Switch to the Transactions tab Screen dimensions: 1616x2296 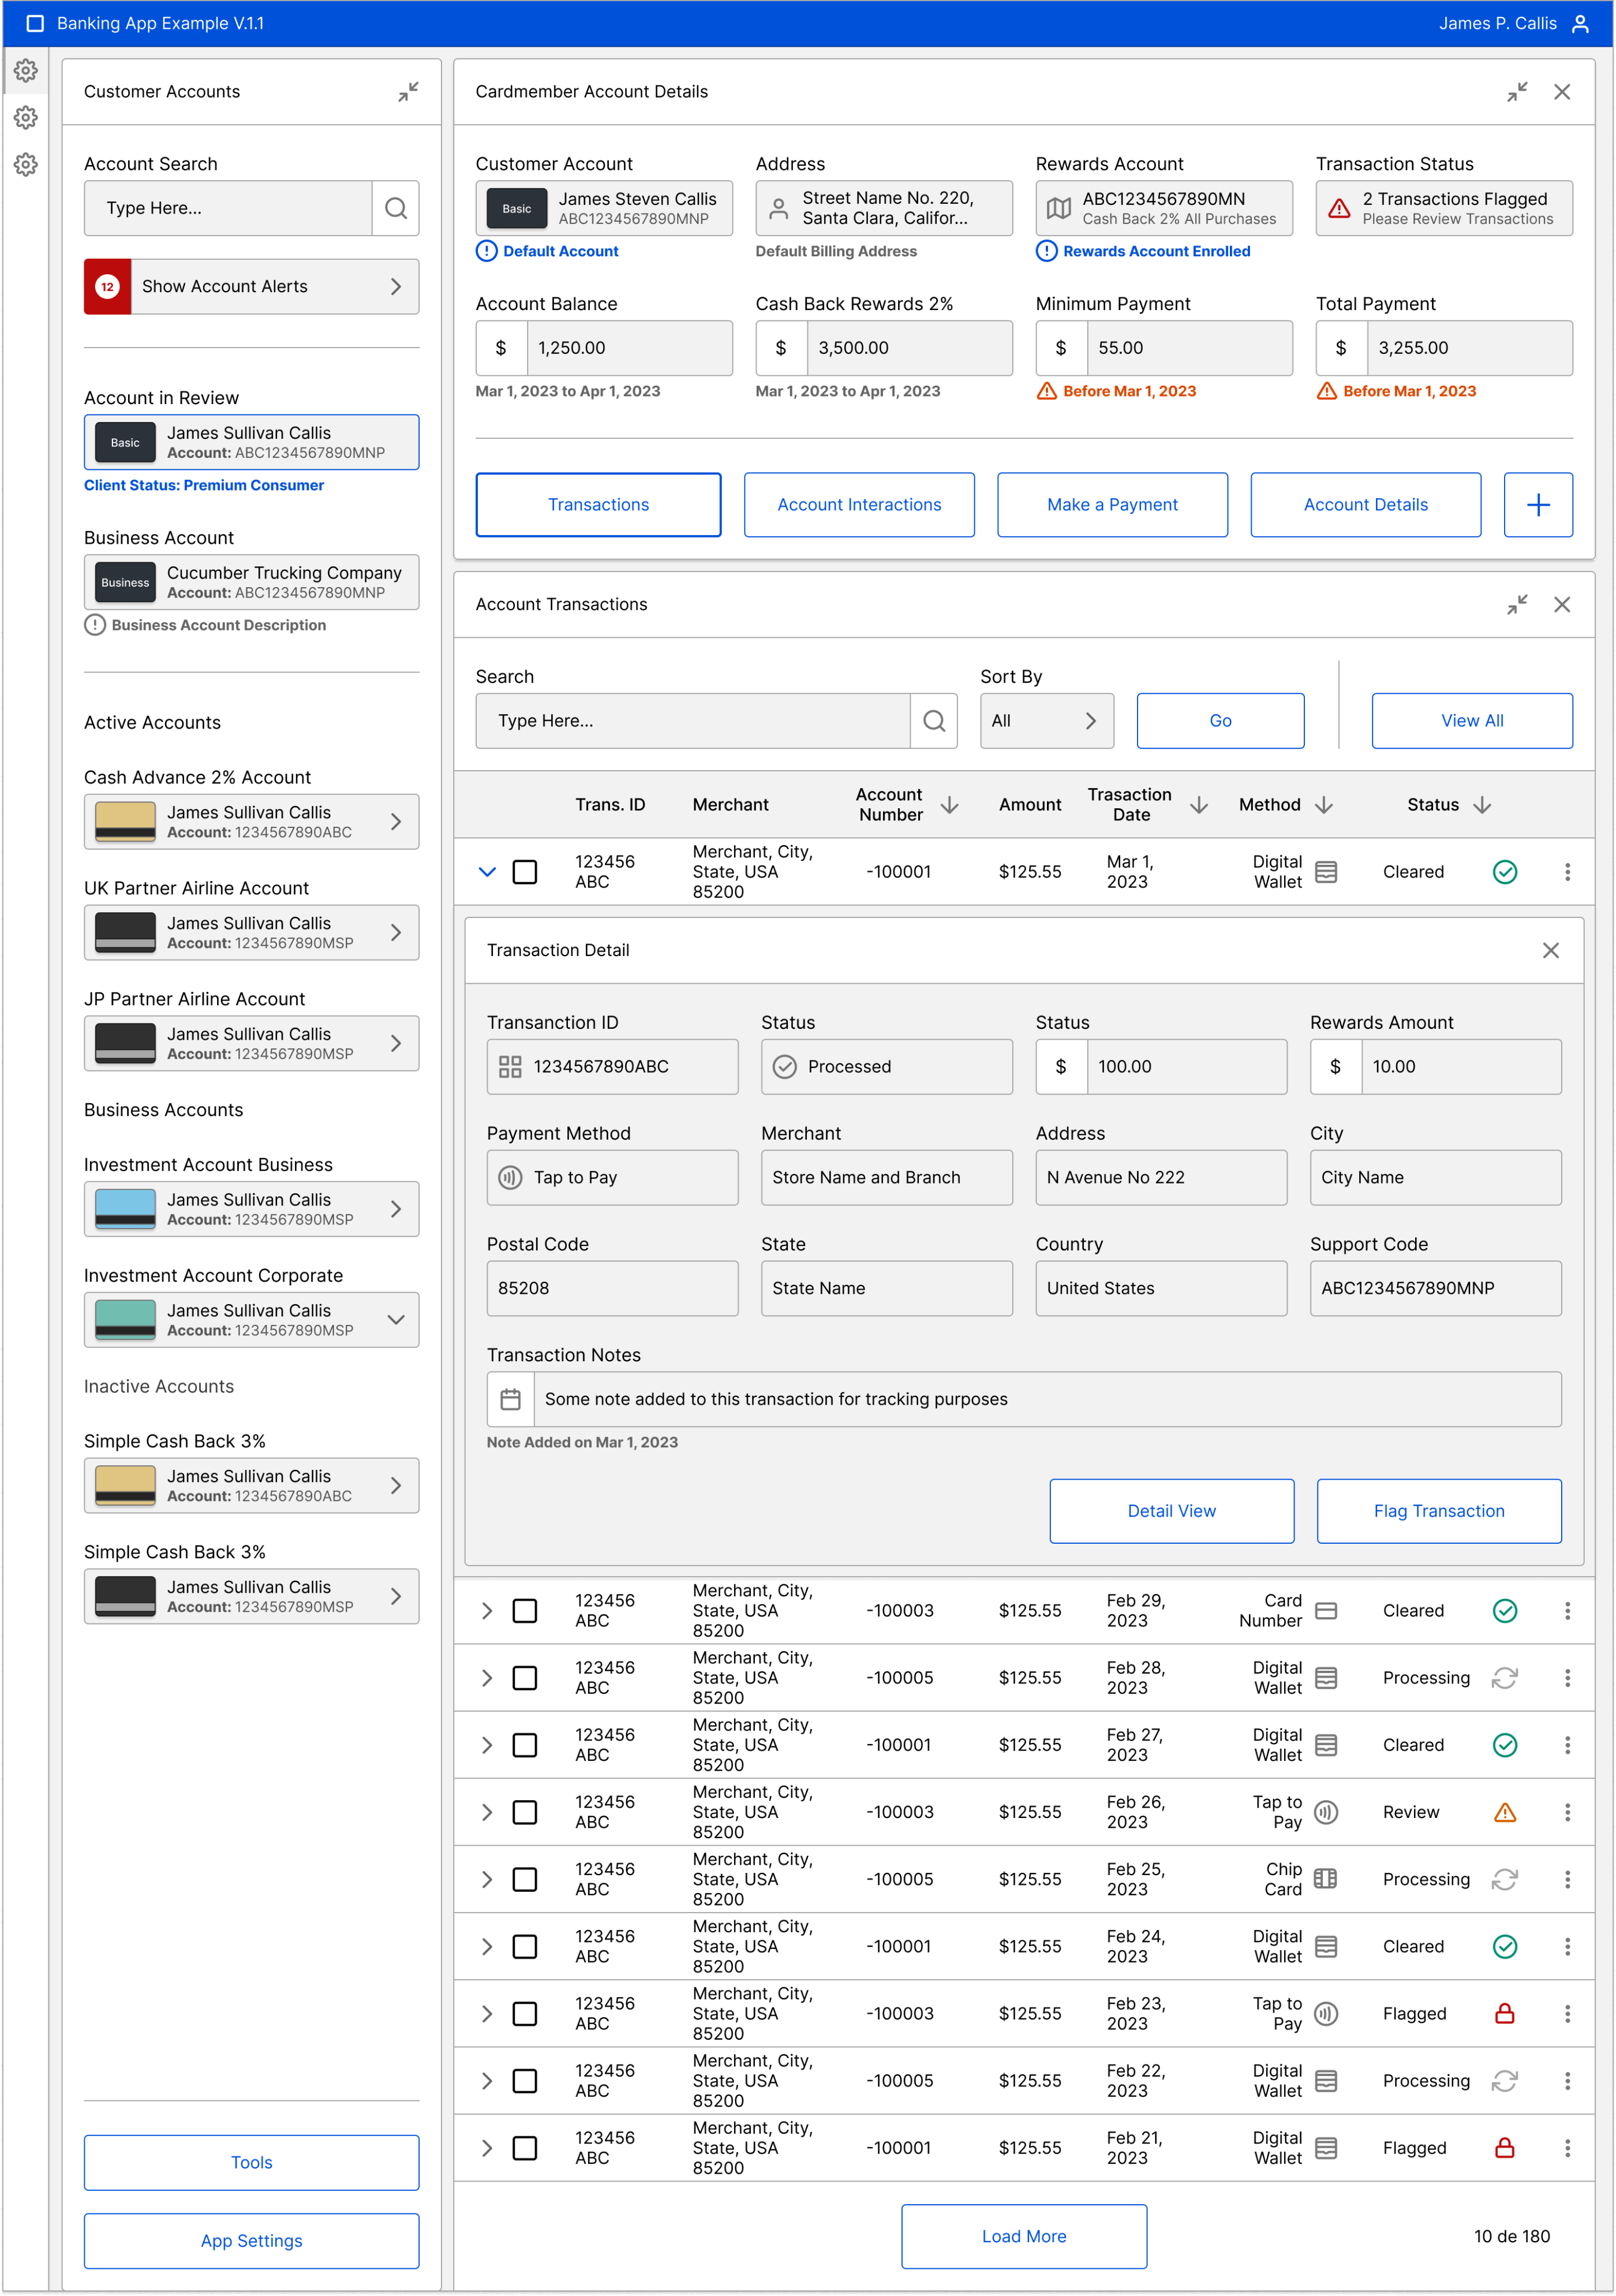(598, 505)
